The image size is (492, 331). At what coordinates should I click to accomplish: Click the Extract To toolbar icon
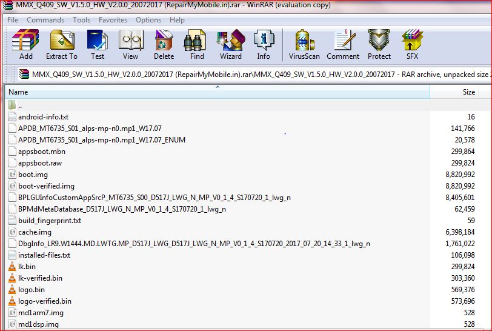click(x=62, y=45)
